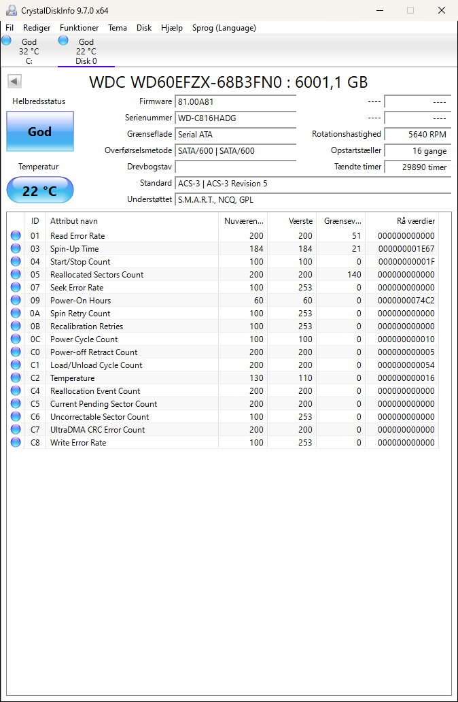Click the Understøttet S.M.A.R.T., NCQ, GPL field
The width and height of the screenshot is (458, 702).
pyautogui.click(x=313, y=200)
